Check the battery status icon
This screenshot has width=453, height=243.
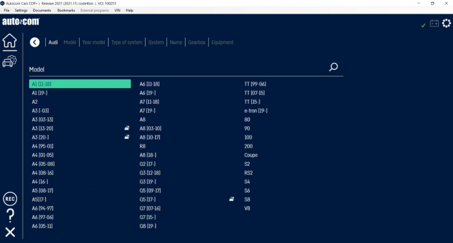[434, 23]
